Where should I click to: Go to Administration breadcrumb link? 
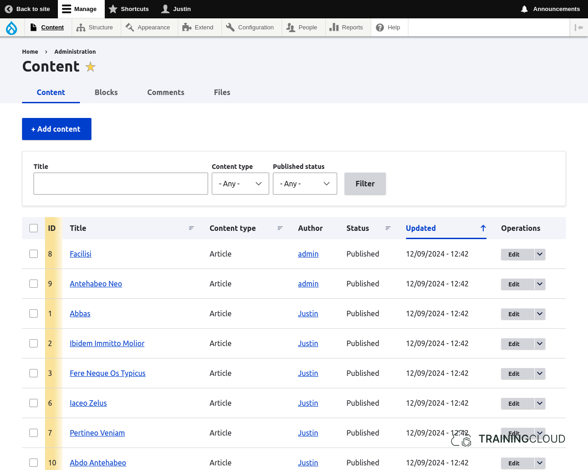click(x=75, y=52)
